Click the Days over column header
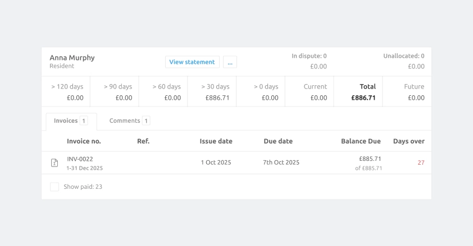The height and width of the screenshot is (246, 473). pos(408,141)
